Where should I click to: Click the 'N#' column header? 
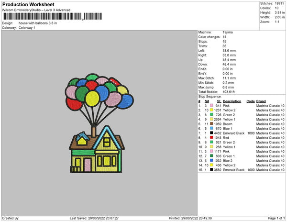207,101
